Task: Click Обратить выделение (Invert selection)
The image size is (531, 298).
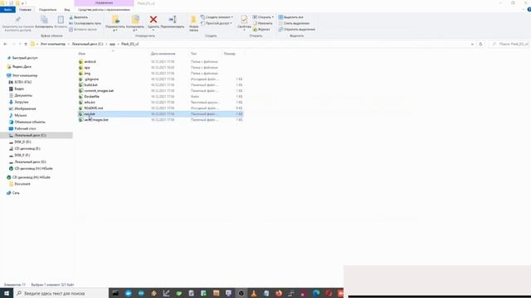Action: coord(297,30)
